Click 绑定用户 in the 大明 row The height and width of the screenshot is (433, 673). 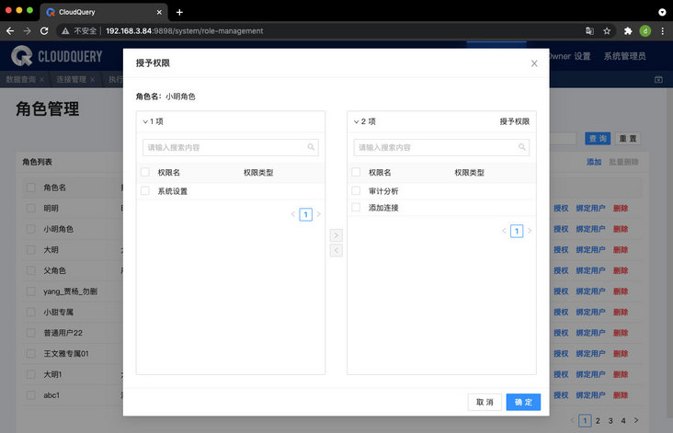pos(590,250)
